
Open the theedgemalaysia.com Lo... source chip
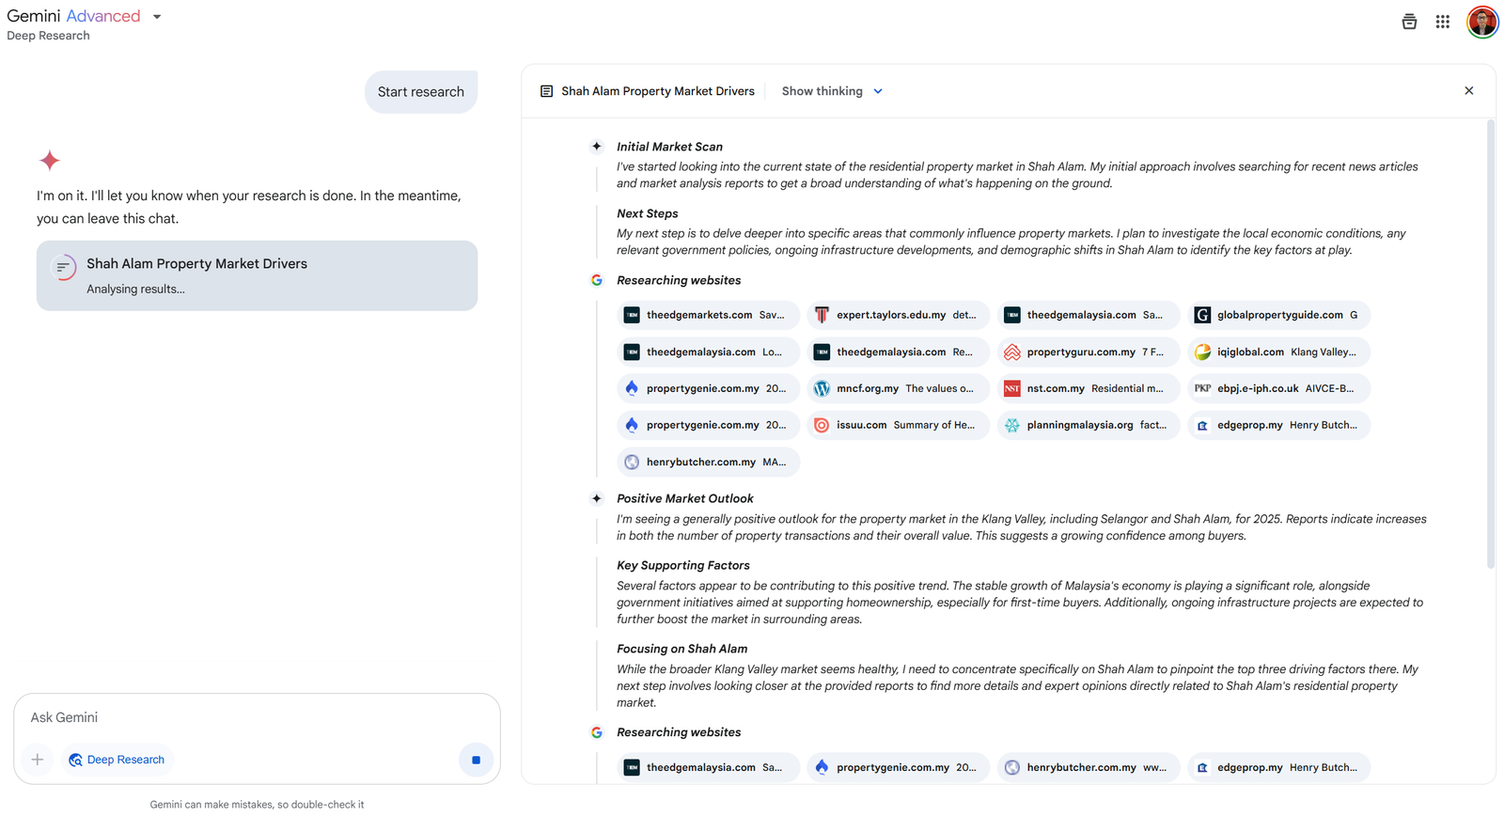click(708, 352)
